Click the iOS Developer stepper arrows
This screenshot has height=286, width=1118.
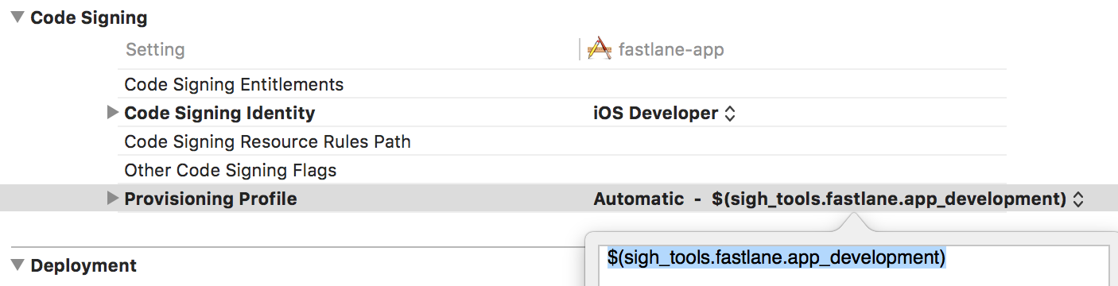coord(729,114)
